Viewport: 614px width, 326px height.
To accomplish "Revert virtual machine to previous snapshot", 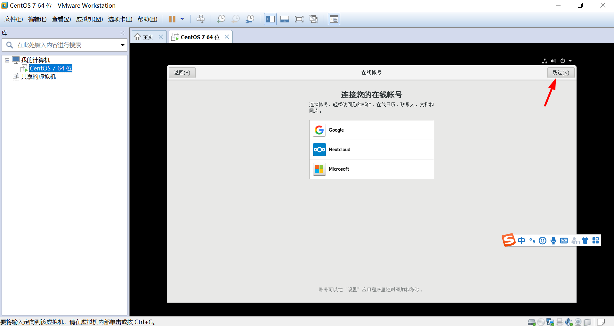I will [236, 19].
